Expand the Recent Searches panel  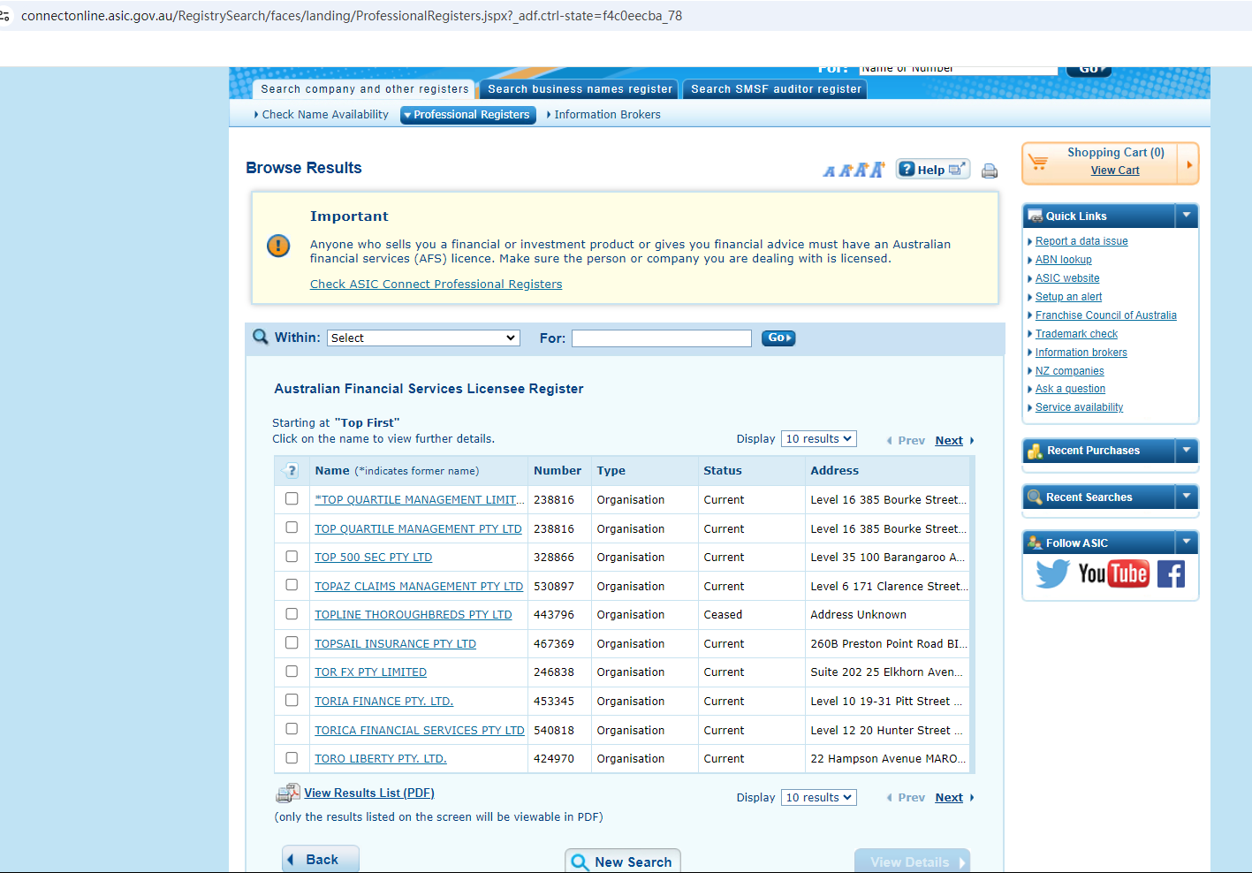coord(1187,497)
